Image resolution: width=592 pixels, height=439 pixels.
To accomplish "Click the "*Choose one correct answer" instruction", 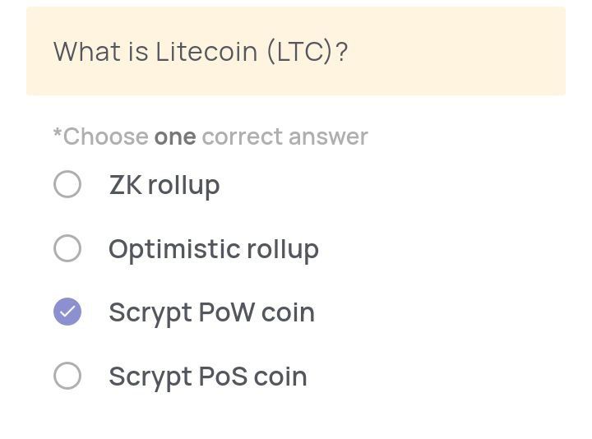I will coord(210,136).
